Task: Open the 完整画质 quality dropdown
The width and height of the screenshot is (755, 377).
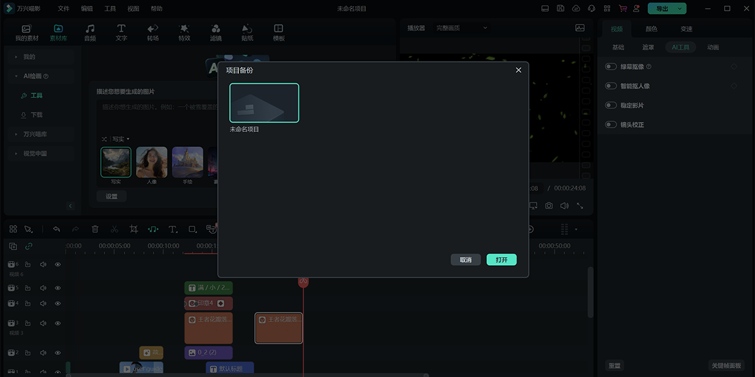Action: [462, 28]
